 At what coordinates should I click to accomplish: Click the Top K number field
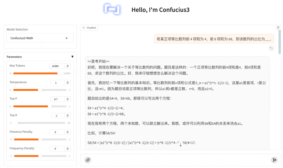[x=58, y=116]
